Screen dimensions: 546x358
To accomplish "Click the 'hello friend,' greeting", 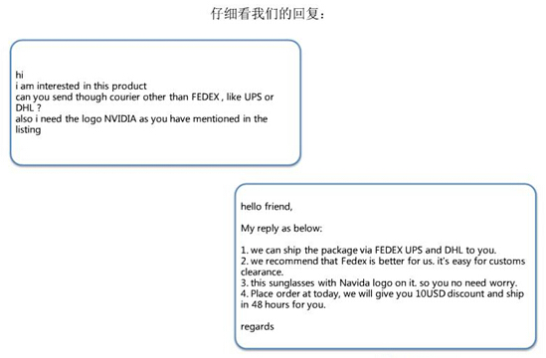I will coord(267,207).
